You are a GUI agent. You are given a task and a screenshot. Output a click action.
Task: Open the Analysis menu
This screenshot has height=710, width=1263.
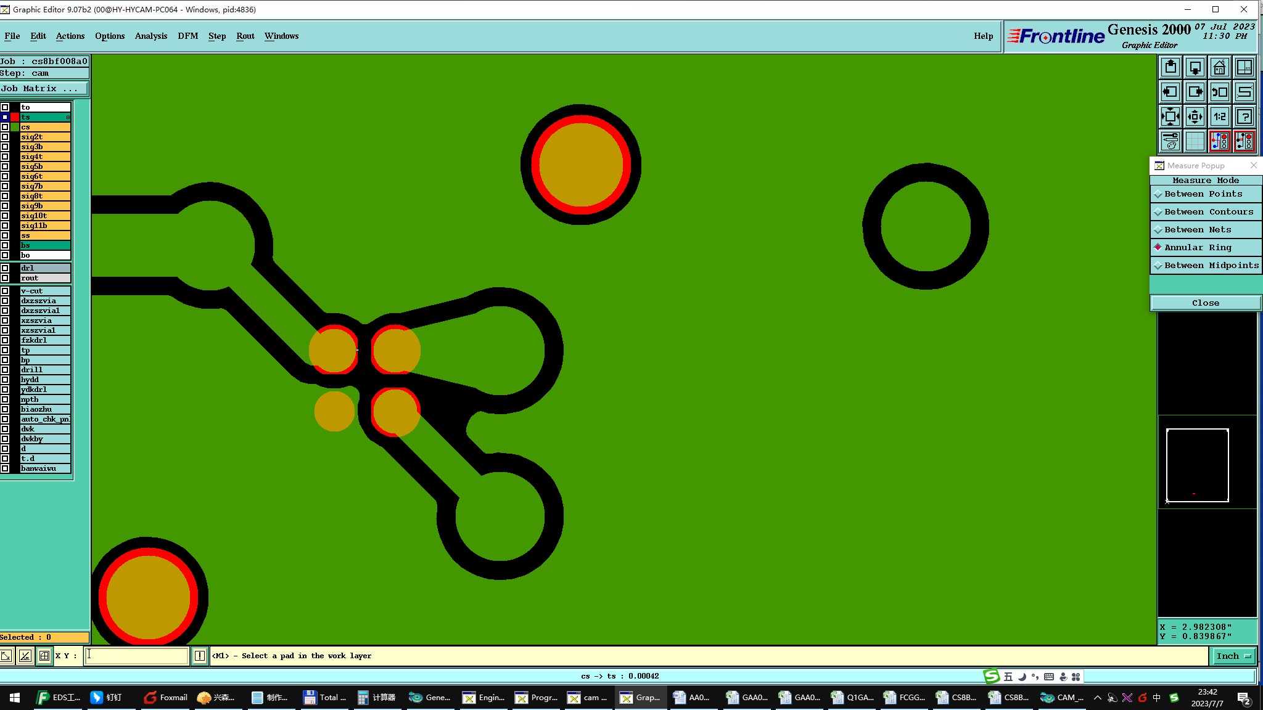(x=150, y=36)
